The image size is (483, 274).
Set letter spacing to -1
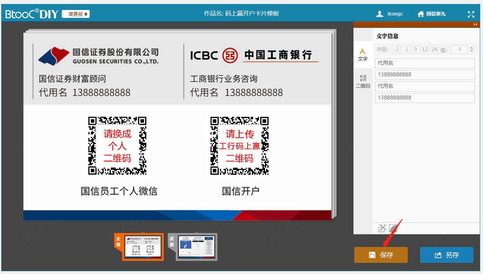click(406, 49)
